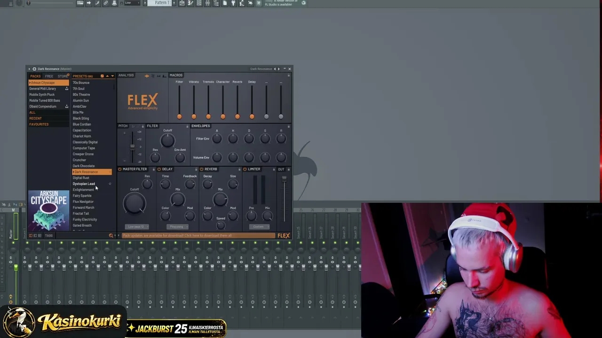Switch to the Packs tab

[x=35, y=76]
